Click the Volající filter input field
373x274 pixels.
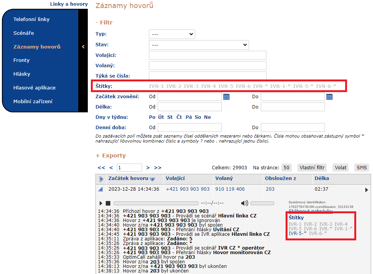click(x=207, y=55)
